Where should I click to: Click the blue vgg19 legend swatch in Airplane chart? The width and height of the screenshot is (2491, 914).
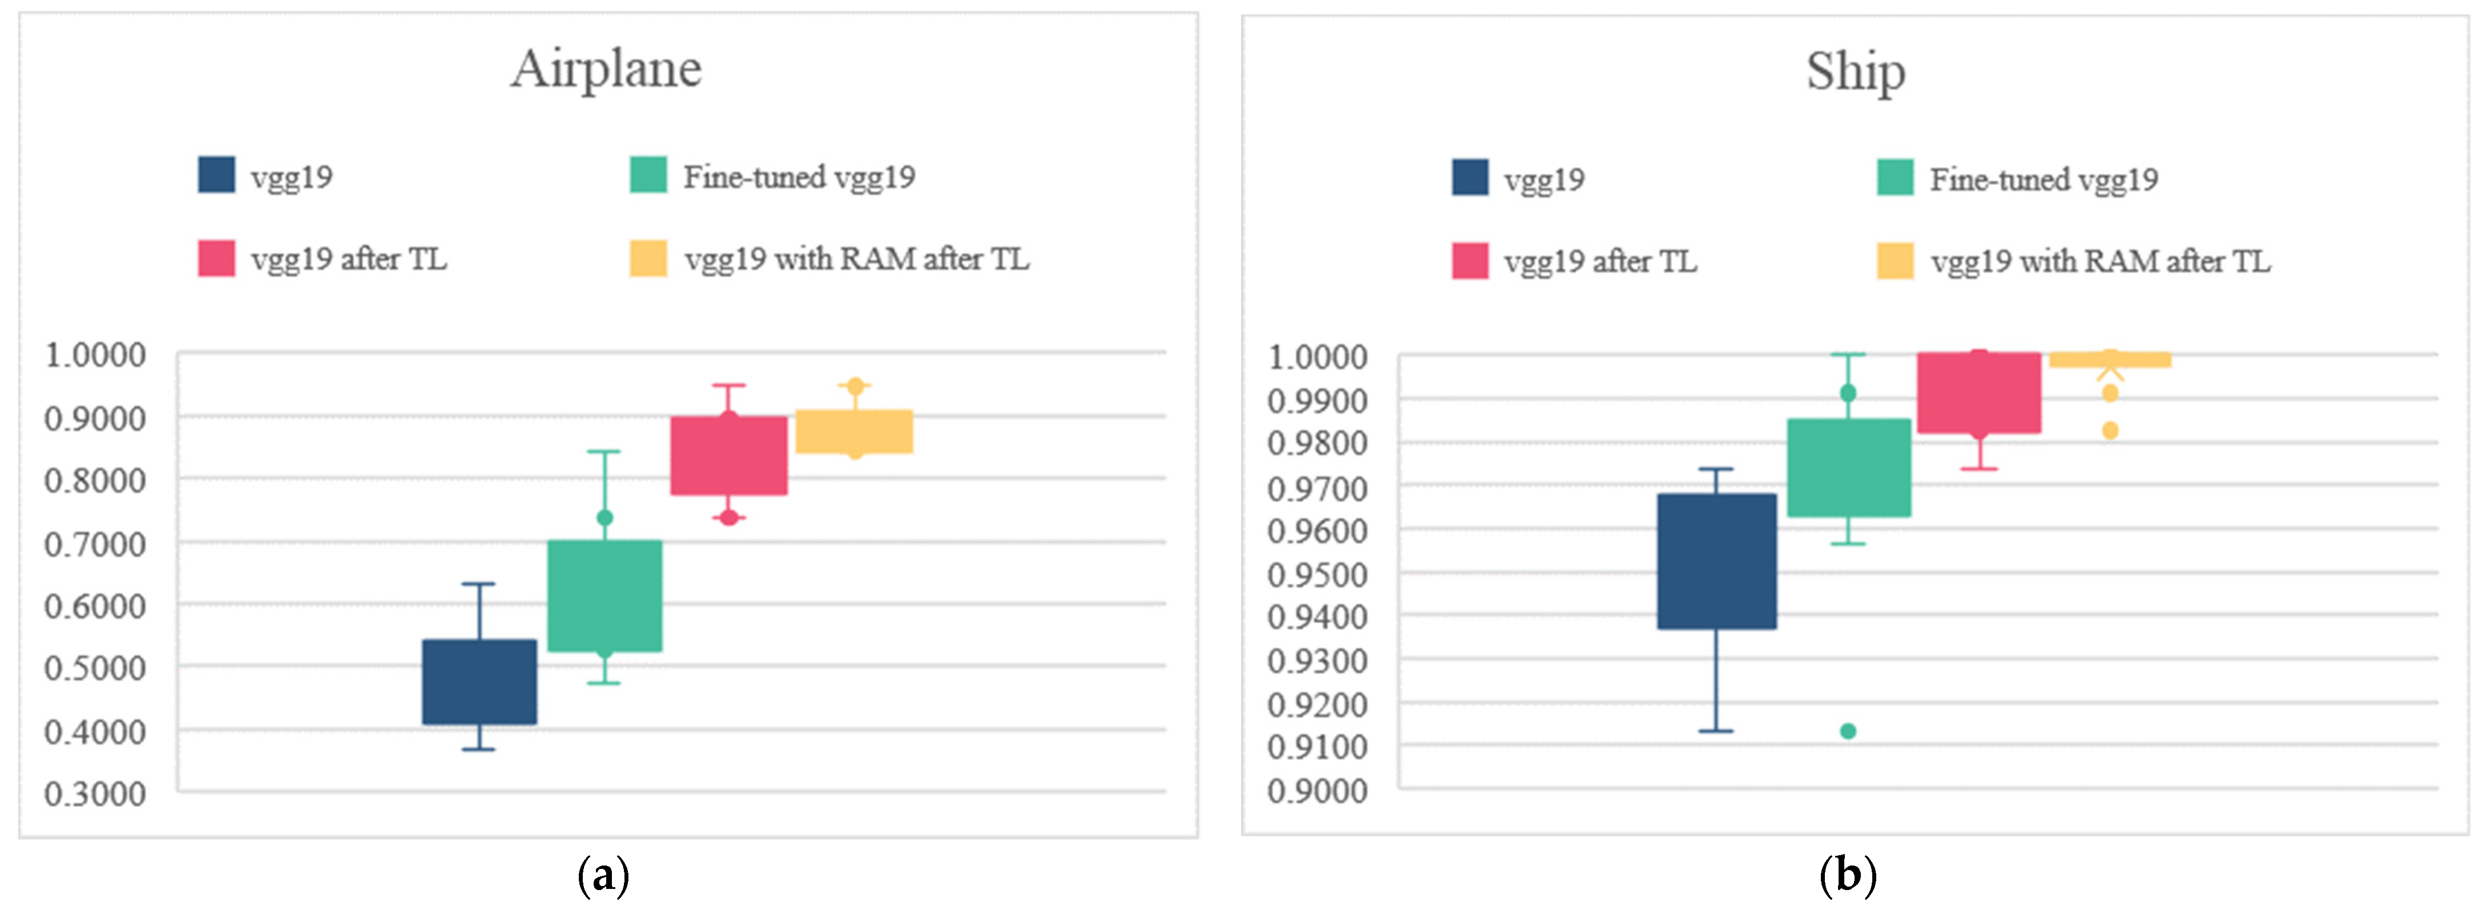click(216, 175)
